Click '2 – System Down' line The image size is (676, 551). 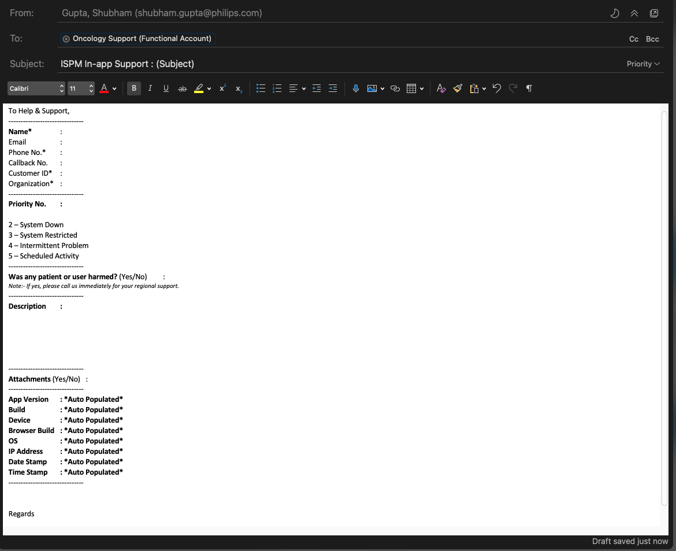(36, 225)
